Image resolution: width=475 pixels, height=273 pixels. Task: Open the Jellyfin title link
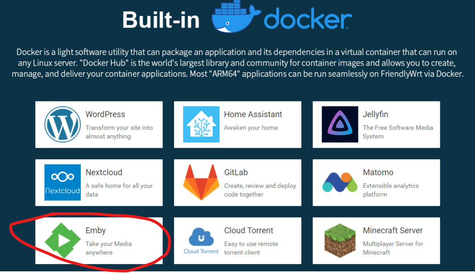[x=375, y=115]
